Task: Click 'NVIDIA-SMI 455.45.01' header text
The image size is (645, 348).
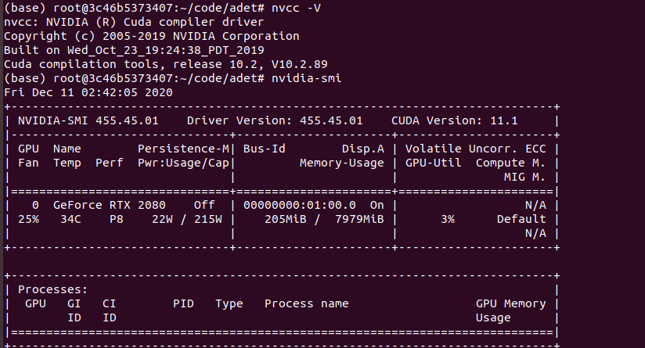Action: pyautogui.click(x=88, y=120)
